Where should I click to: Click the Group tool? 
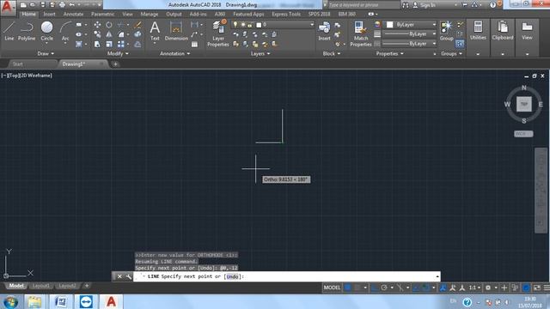[447, 31]
